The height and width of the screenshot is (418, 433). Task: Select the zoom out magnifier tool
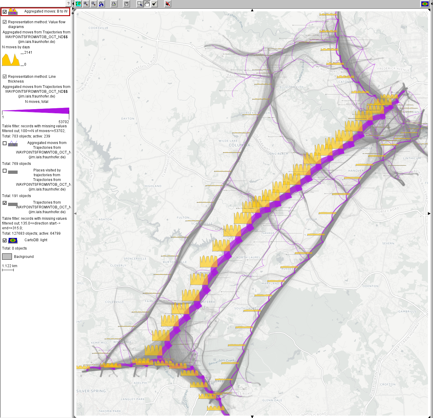[x=94, y=4]
